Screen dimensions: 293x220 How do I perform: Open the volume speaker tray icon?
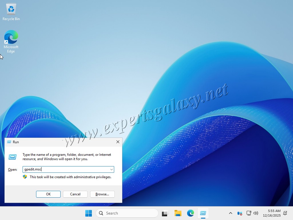(x=256, y=213)
